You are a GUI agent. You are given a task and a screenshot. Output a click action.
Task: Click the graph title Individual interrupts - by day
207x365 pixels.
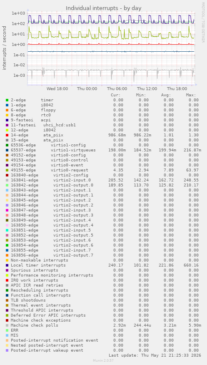click(104, 8)
